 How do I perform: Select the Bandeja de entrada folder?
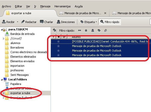click(22, 34)
